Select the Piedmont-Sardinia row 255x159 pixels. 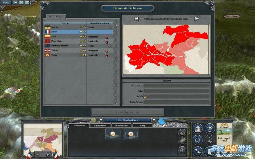[x=79, y=46]
